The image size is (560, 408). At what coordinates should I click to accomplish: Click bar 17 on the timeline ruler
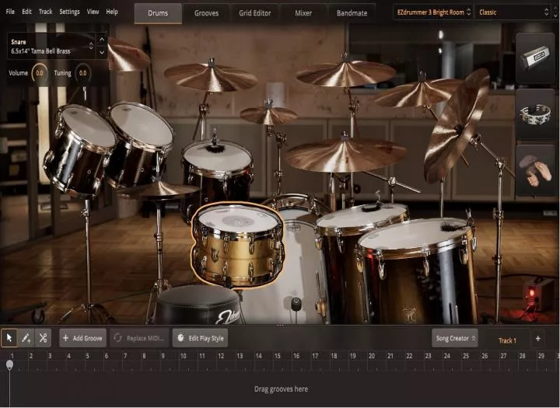(315, 356)
